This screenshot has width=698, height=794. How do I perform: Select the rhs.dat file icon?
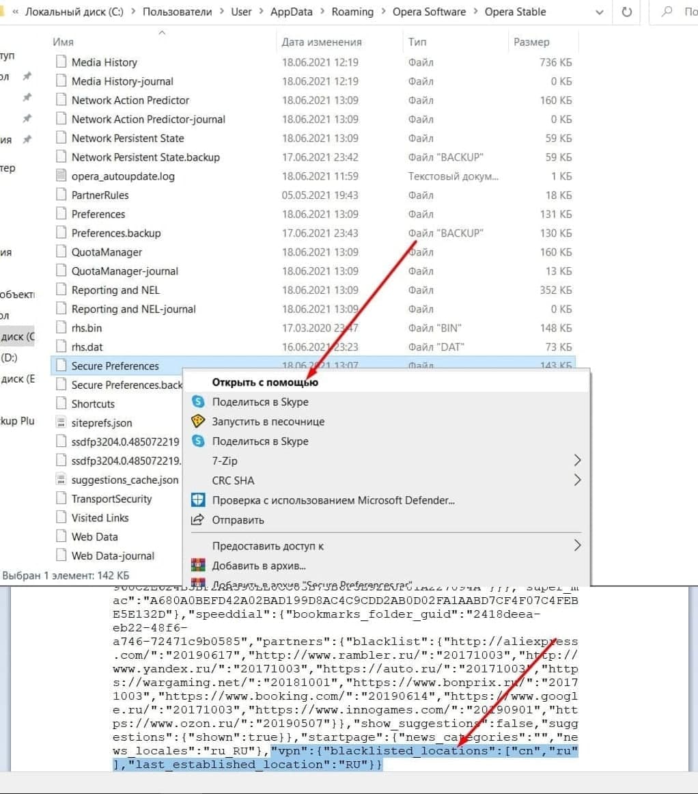[x=61, y=347]
